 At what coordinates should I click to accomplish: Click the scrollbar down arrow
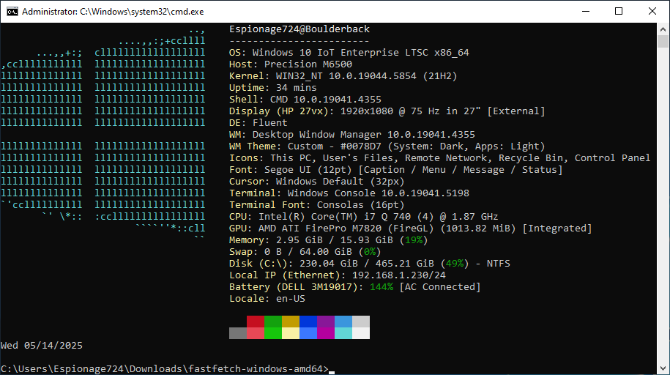point(663,368)
